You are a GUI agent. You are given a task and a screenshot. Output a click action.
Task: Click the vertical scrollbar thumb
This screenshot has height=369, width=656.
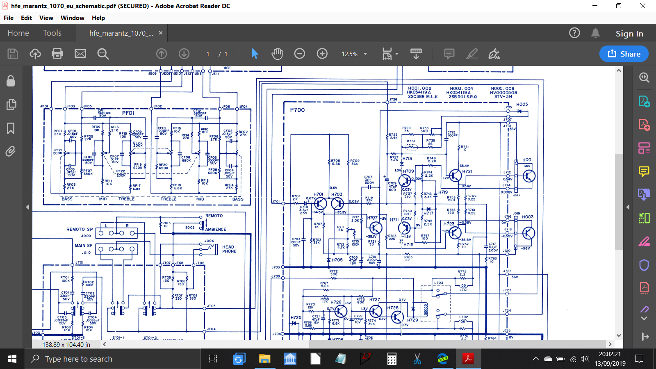pos(619,202)
